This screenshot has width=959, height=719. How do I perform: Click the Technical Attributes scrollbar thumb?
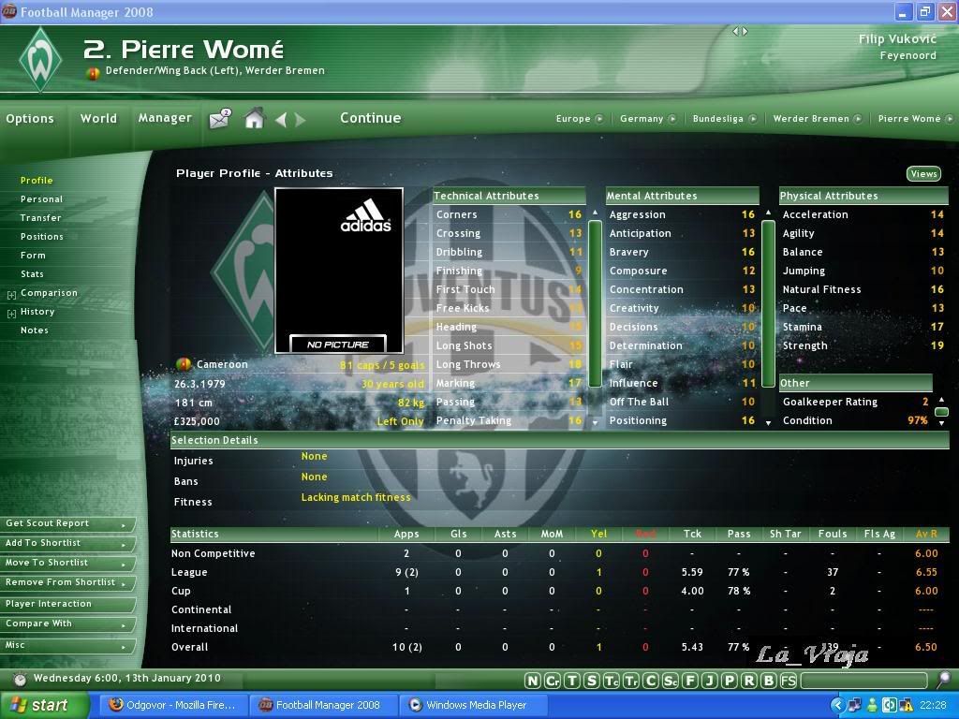[595, 303]
